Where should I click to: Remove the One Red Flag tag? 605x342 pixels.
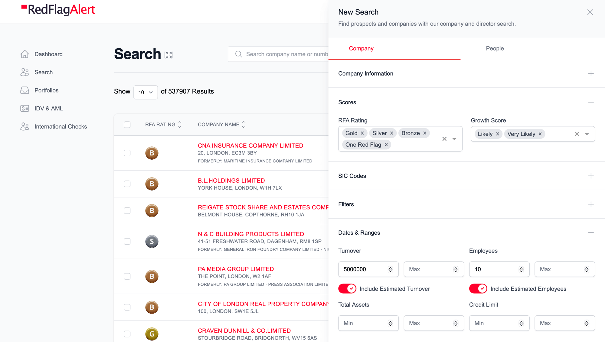(386, 145)
